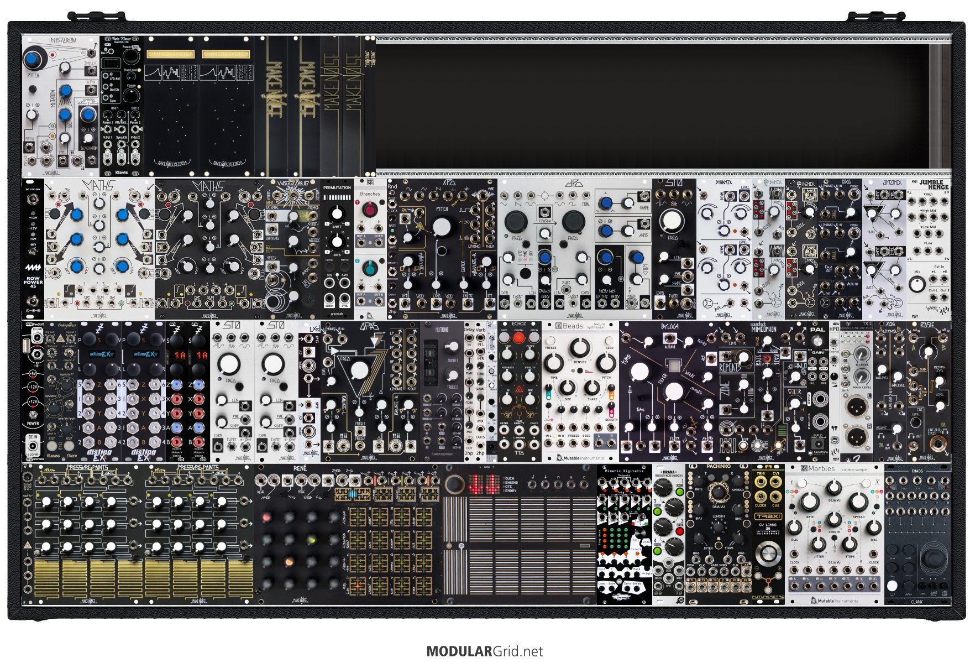Select the Nutone module

tap(442, 391)
